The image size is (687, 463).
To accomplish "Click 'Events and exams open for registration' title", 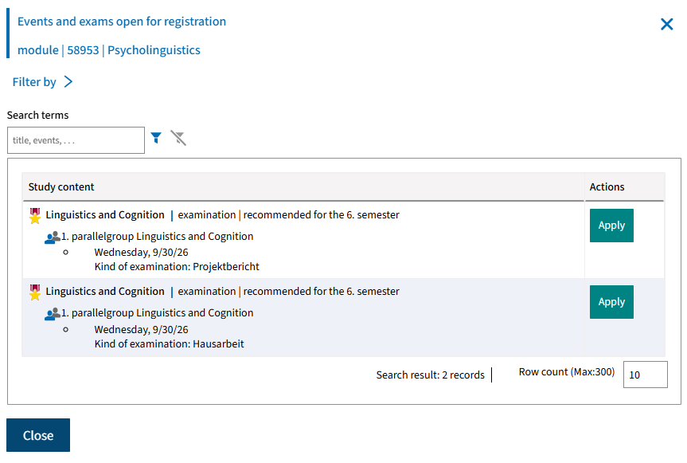I will pos(122,22).
